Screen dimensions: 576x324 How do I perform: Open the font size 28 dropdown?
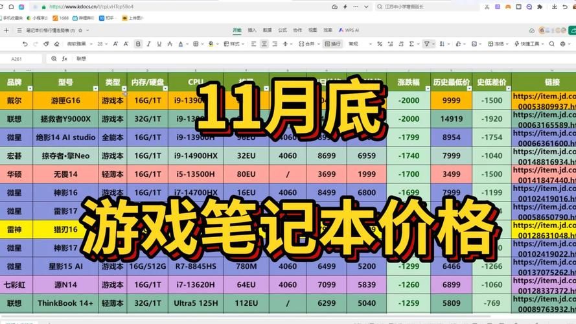(x=102, y=43)
